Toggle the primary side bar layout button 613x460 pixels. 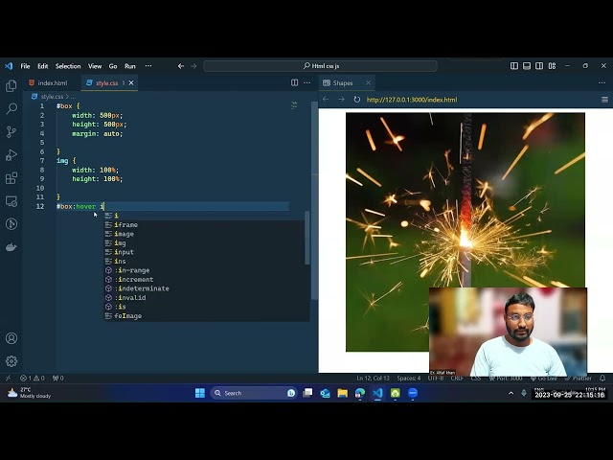point(514,66)
